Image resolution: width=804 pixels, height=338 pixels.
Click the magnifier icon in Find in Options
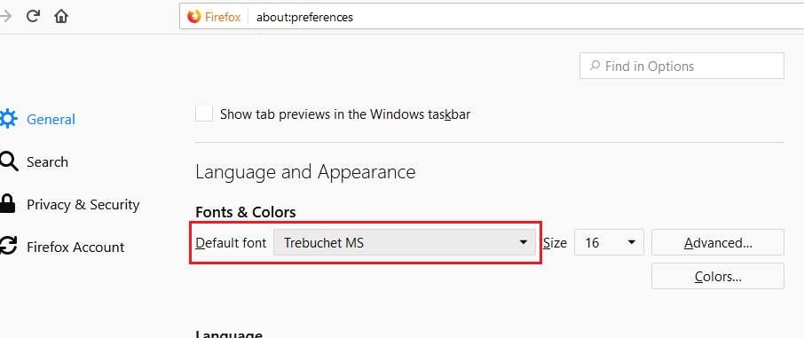click(595, 66)
